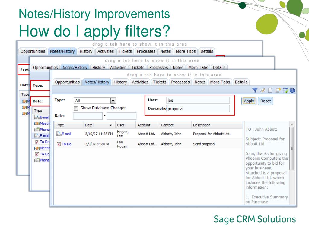Select Notes tab in front window

[x=200, y=82]
